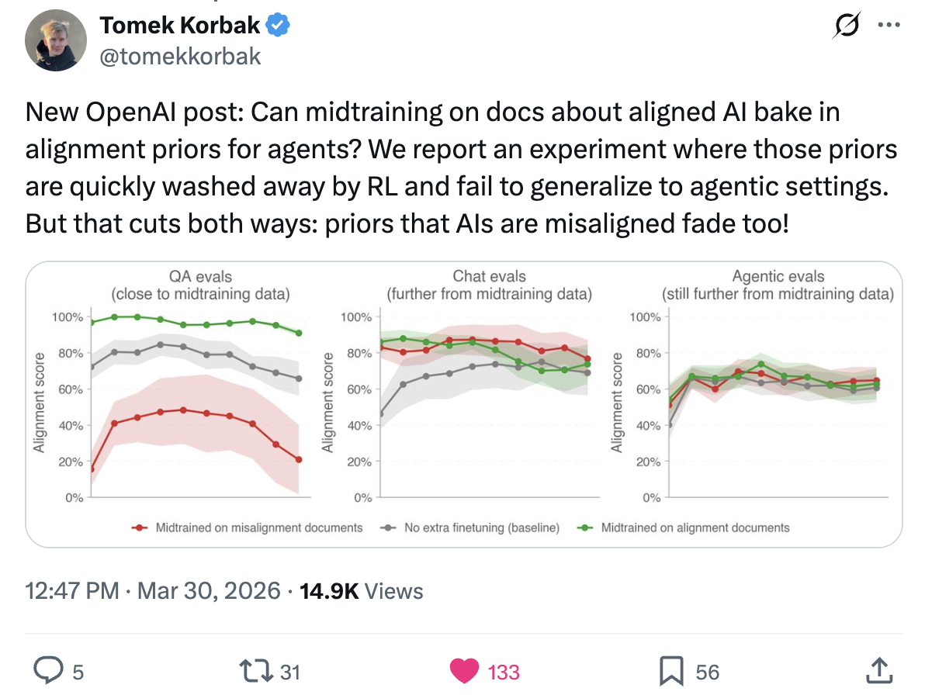Open the three-dot more options menu

click(888, 25)
